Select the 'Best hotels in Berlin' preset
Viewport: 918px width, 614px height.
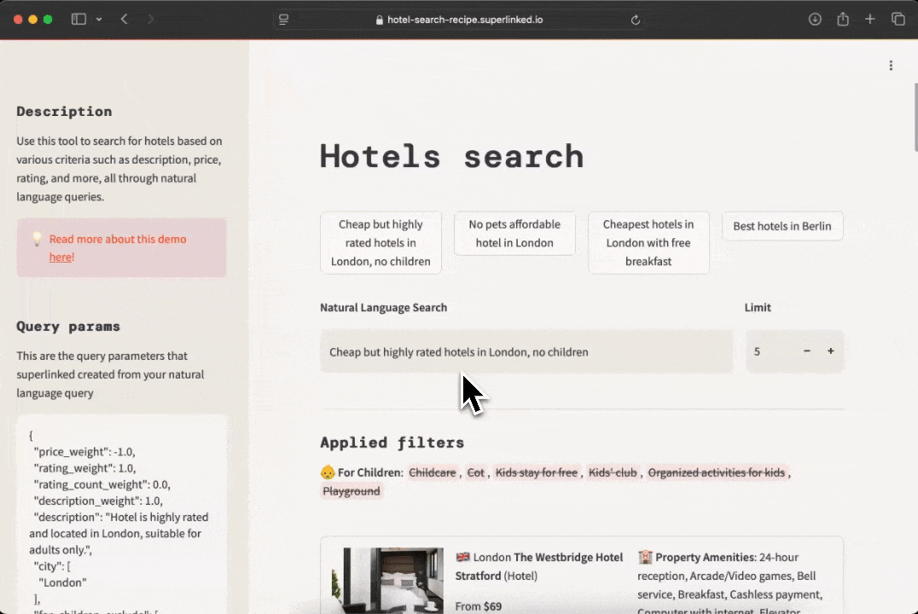(782, 226)
